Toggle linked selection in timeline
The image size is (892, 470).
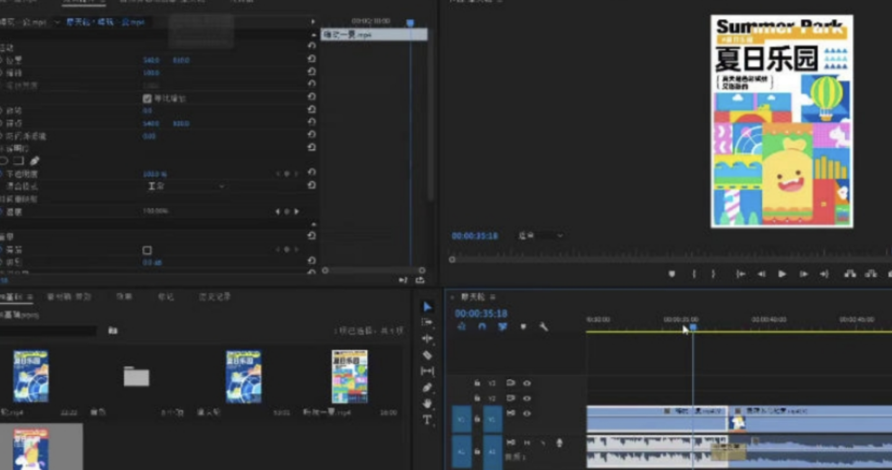(502, 327)
